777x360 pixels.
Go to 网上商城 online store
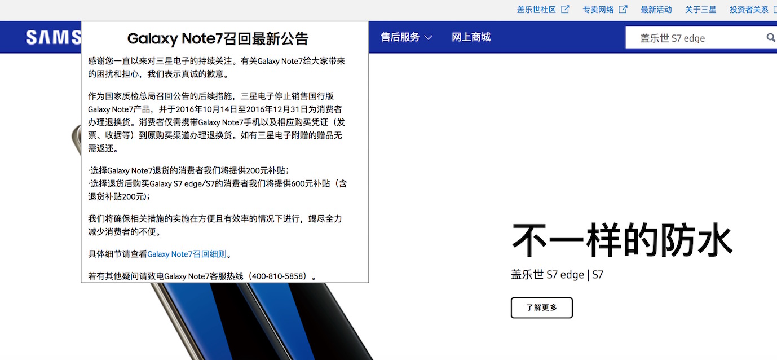471,37
